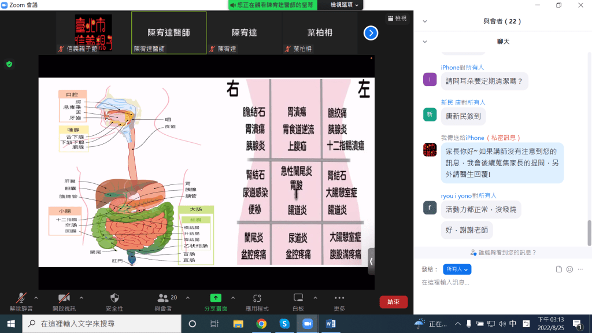Screen dimensions: 592x333
Task: Toggle 開啟視訊 camera on
Action: [x=64, y=298]
